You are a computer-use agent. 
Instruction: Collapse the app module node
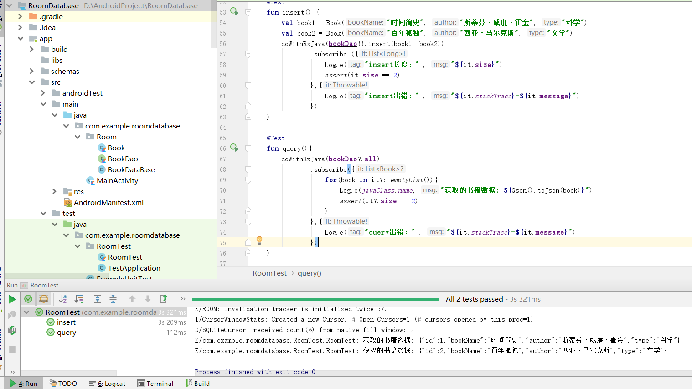tap(21, 38)
